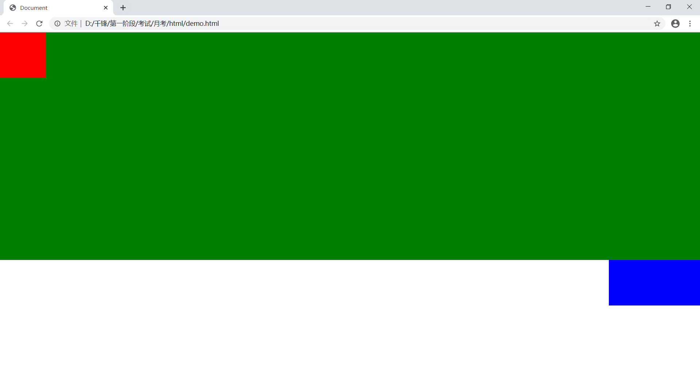The width and height of the screenshot is (700, 375).
Task: Click the red square box
Action: 23,55
